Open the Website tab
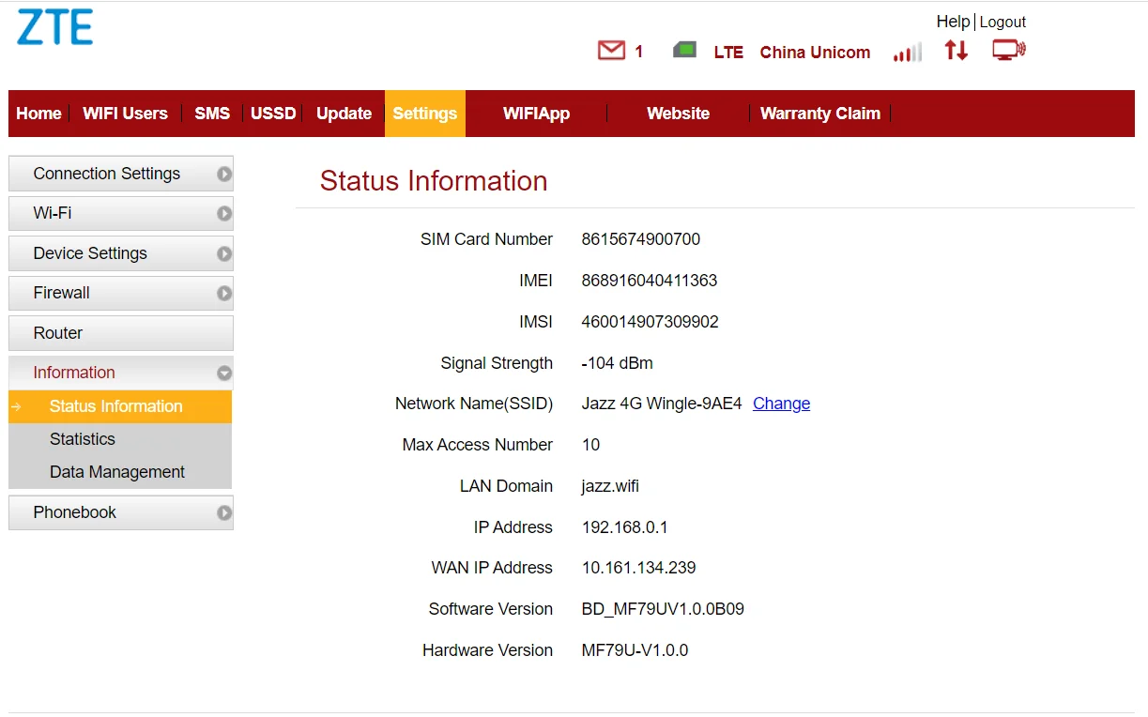 pos(678,114)
